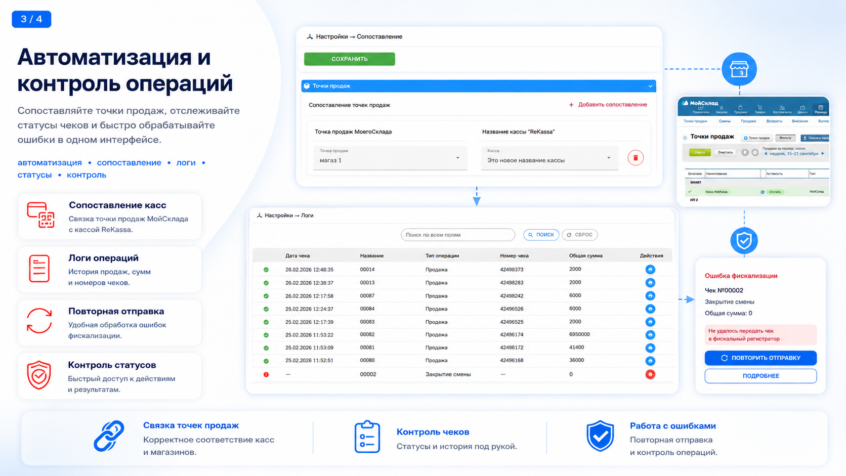
Task: Click the print action icon for receipt 00013
Action: (x=650, y=283)
